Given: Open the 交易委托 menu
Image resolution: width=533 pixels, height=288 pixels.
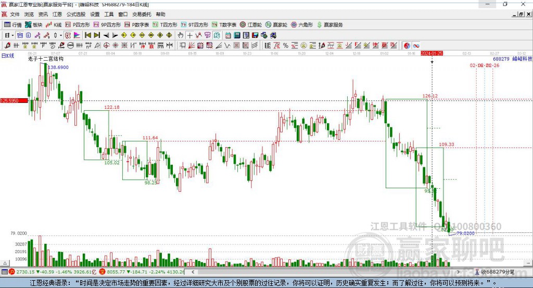Looking at the screenshot, I should pyautogui.click(x=142, y=14).
